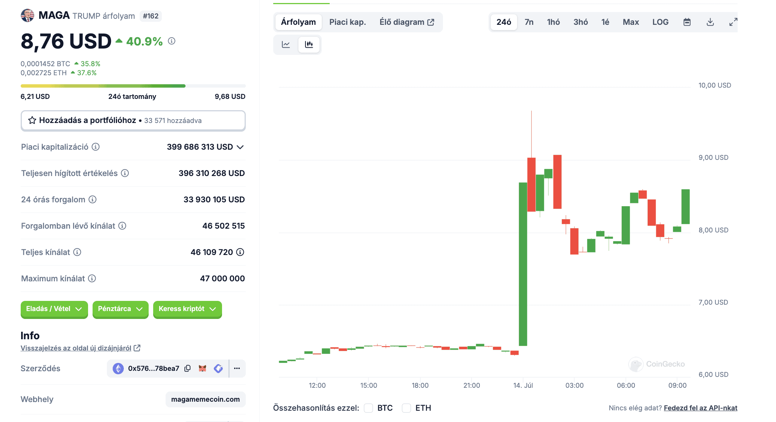Click the 6,21 USD range low value
This screenshot has height=422, width=776.
tap(35, 97)
